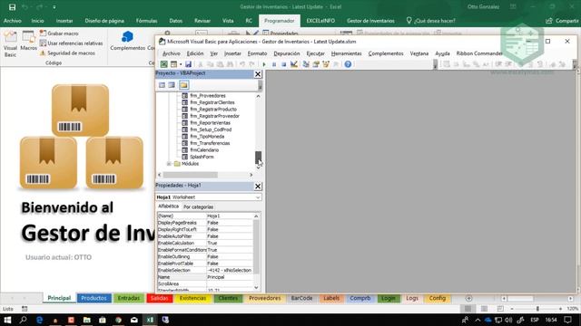Open Depuración menu in VBA editor
Viewport: 581px width, 326px height.
click(287, 53)
